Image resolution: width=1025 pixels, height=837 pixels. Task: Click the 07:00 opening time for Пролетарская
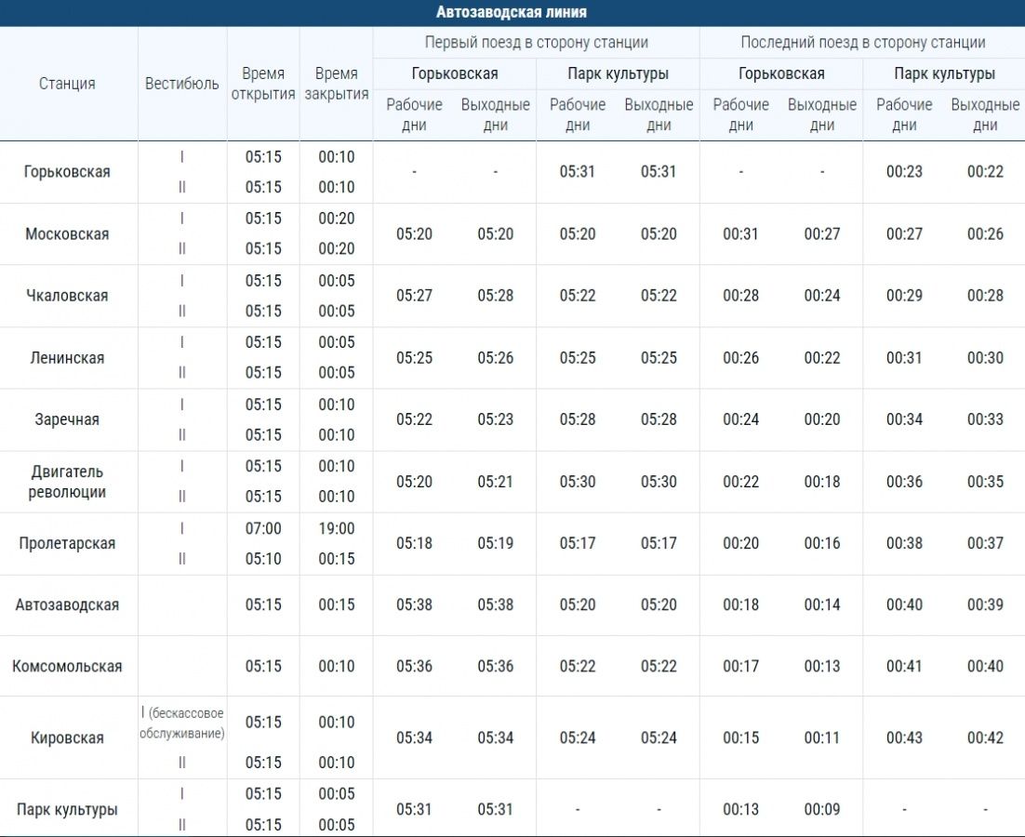point(263,528)
